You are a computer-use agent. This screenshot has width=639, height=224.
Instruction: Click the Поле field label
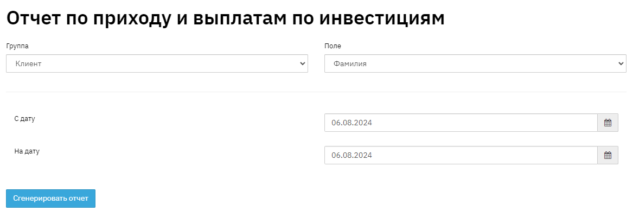(333, 46)
